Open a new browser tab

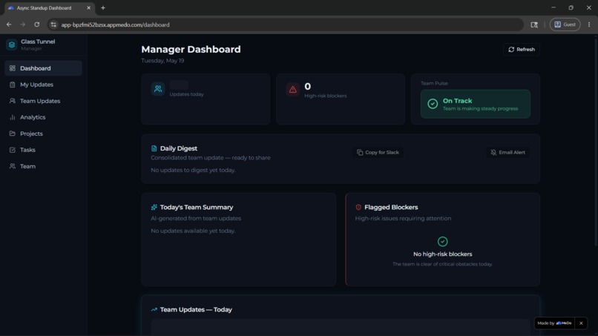103,7
